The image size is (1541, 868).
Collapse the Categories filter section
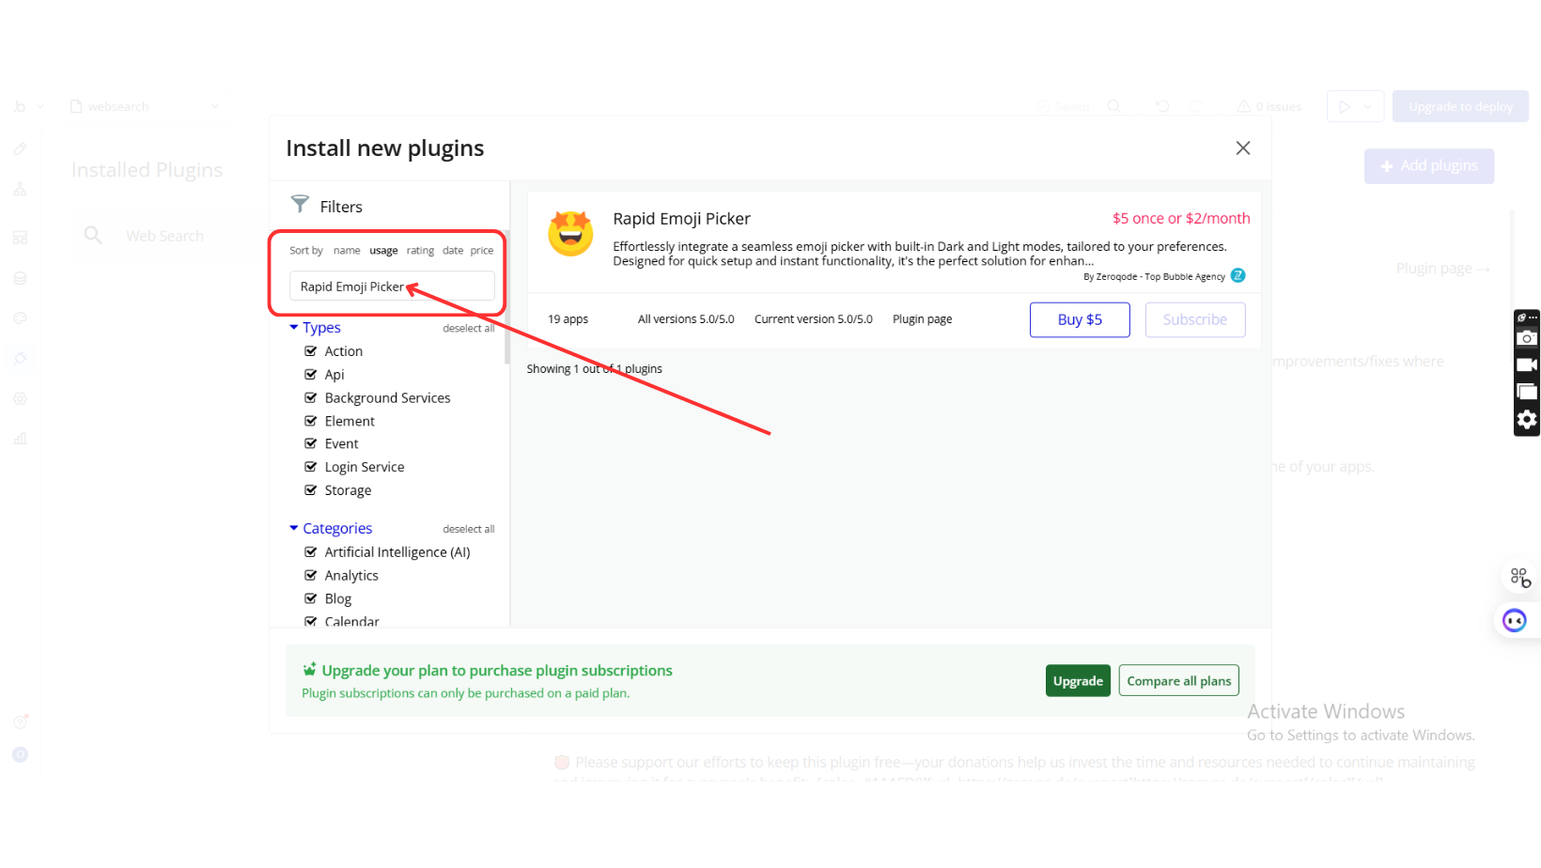tap(294, 529)
